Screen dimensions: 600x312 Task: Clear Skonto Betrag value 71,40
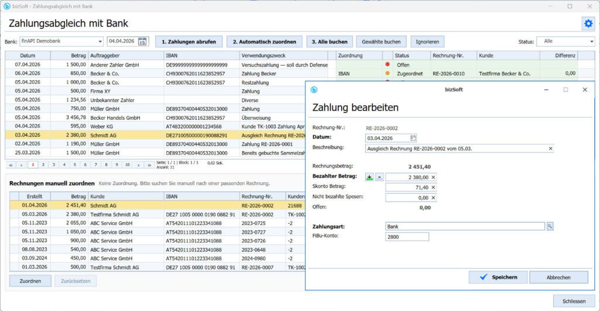pos(433,188)
